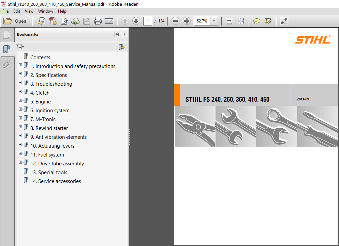The height and width of the screenshot is (246, 339).
Task: Click the Print icon
Action: click(98, 21)
